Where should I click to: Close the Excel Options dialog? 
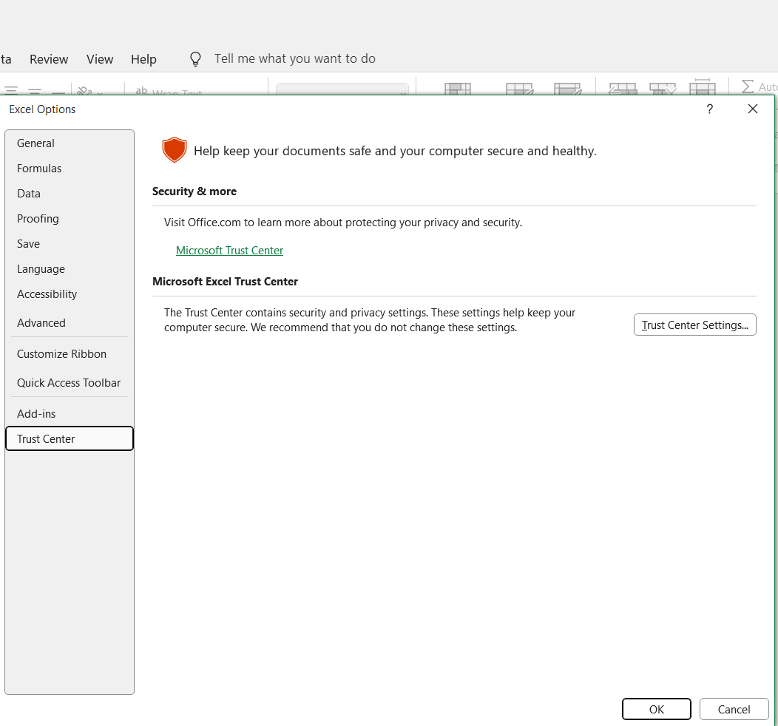tap(752, 109)
